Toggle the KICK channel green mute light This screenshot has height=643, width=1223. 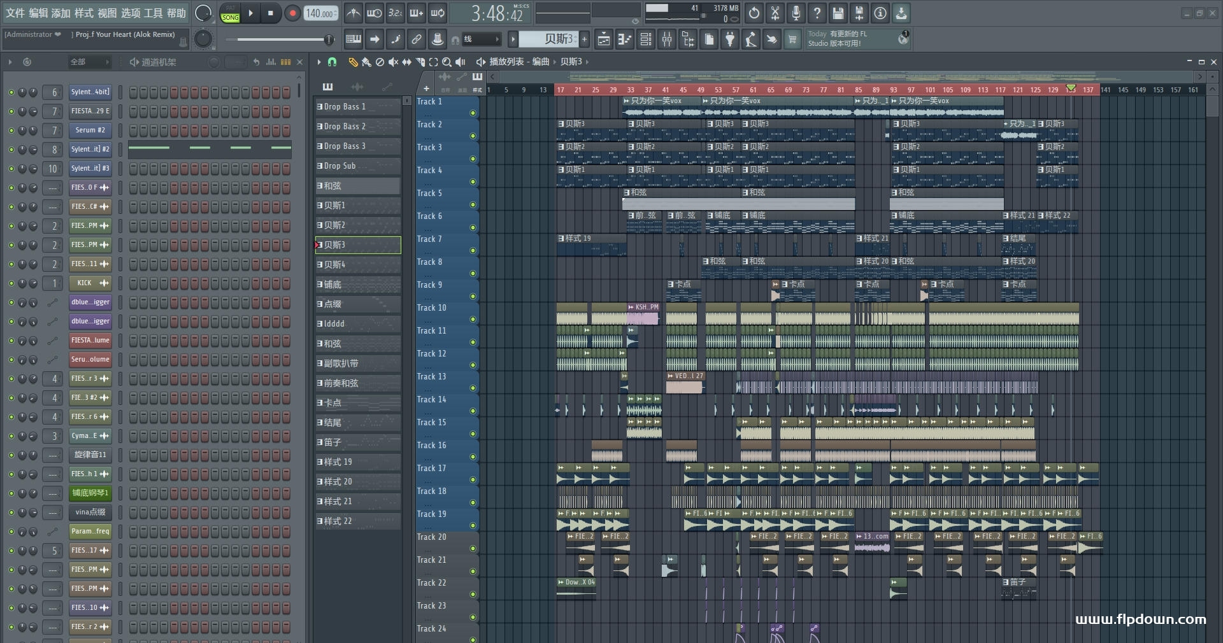pyautogui.click(x=11, y=283)
